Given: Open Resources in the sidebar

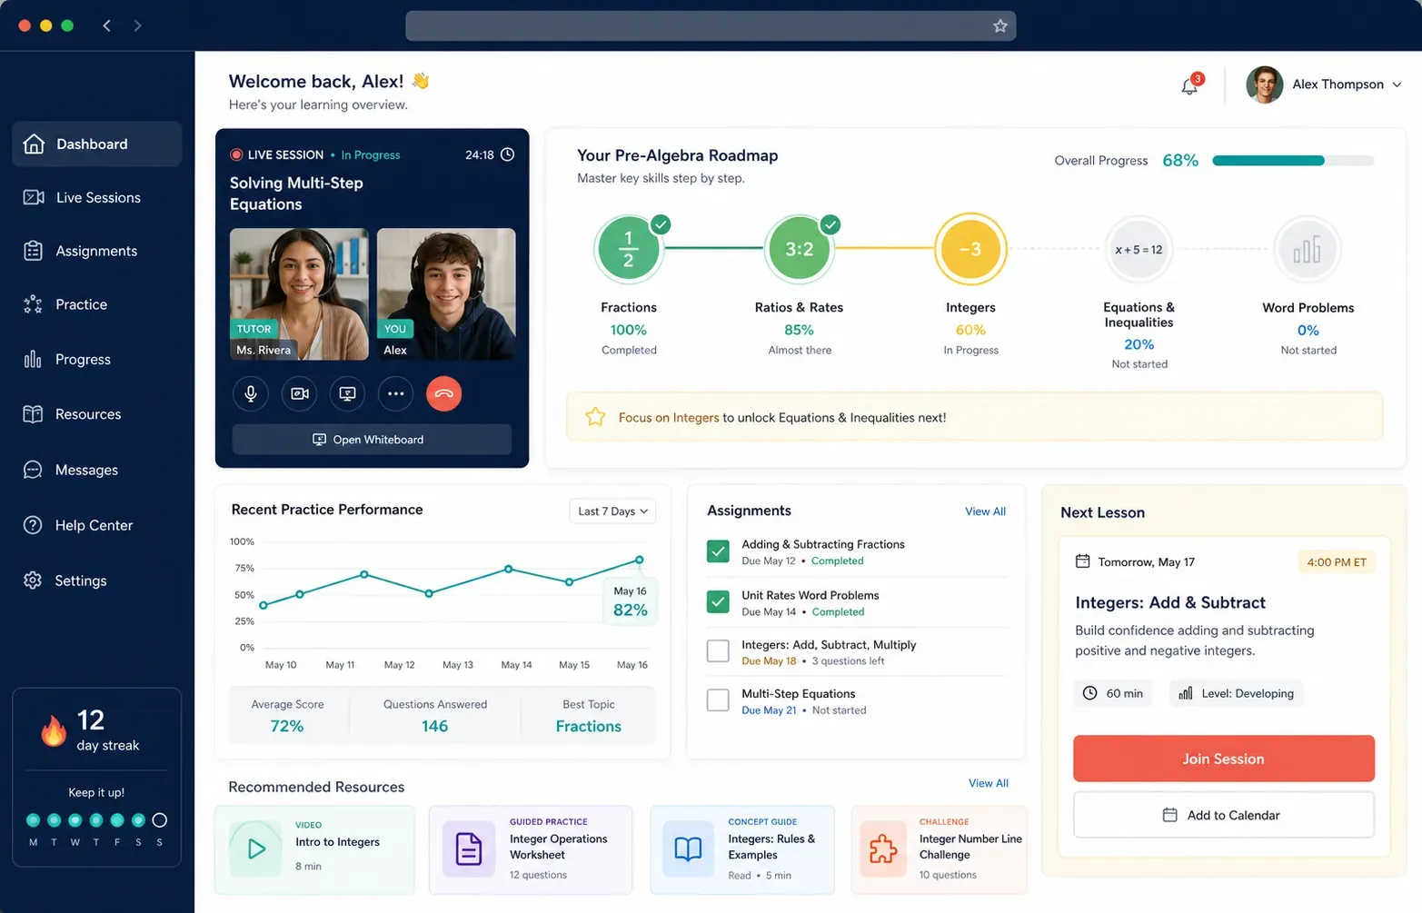Looking at the screenshot, I should click(97, 414).
